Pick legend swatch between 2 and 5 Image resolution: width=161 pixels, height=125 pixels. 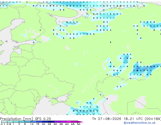click(22, 122)
